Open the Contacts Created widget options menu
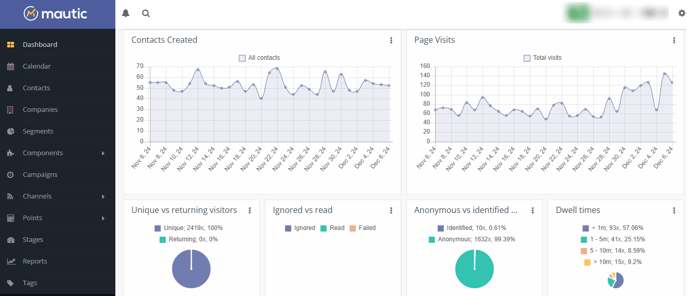Image resolution: width=687 pixels, height=296 pixels. click(391, 40)
